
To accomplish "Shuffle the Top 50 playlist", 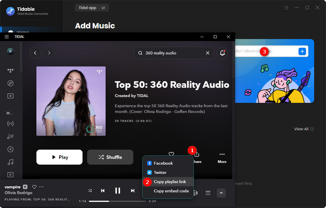I will (x=110, y=157).
